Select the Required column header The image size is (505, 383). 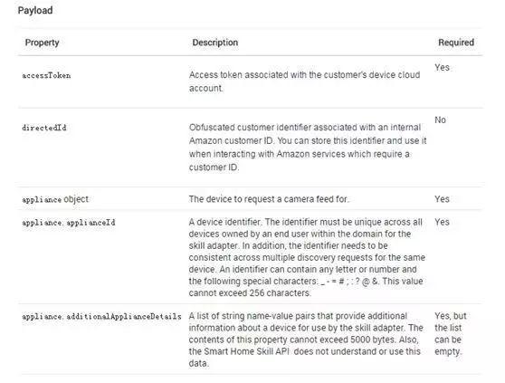(456, 43)
